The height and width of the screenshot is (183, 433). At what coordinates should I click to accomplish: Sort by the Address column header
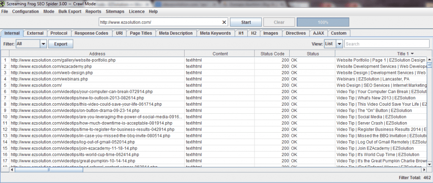click(97, 54)
